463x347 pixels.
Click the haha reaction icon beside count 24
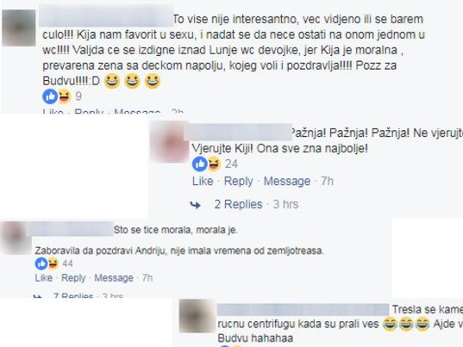pos(214,164)
